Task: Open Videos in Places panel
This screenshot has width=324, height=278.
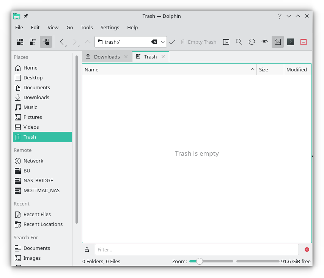Action: pyautogui.click(x=42, y=127)
